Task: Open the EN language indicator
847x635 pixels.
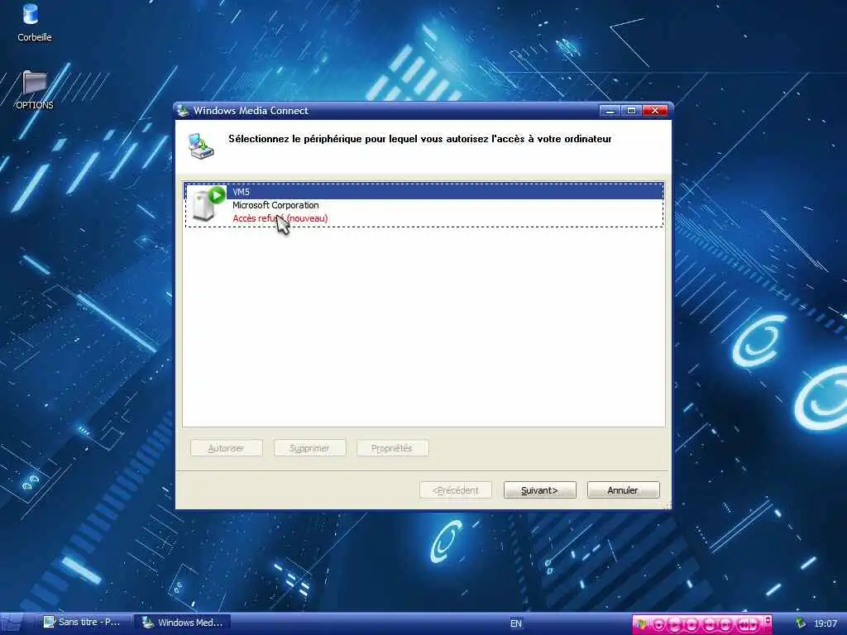Action: pos(516,623)
